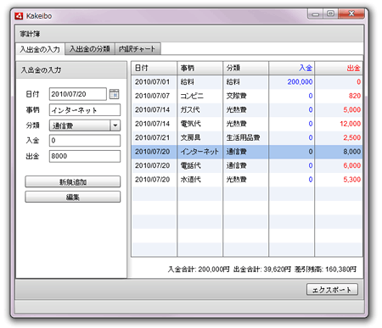Screen dimensions: 382x328
Task: Switch to the 入出金の入力 tab
Action: pos(40,49)
